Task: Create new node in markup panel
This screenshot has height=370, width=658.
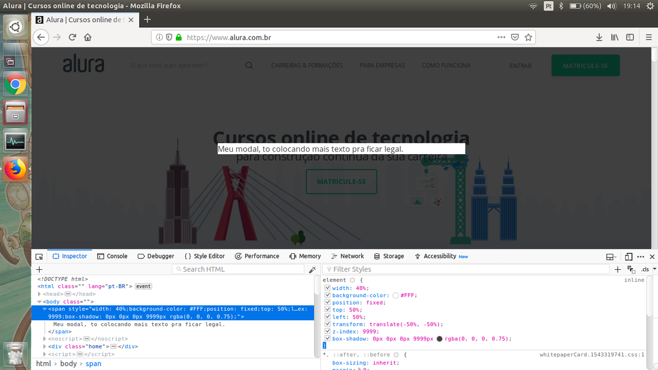Action: click(39, 269)
